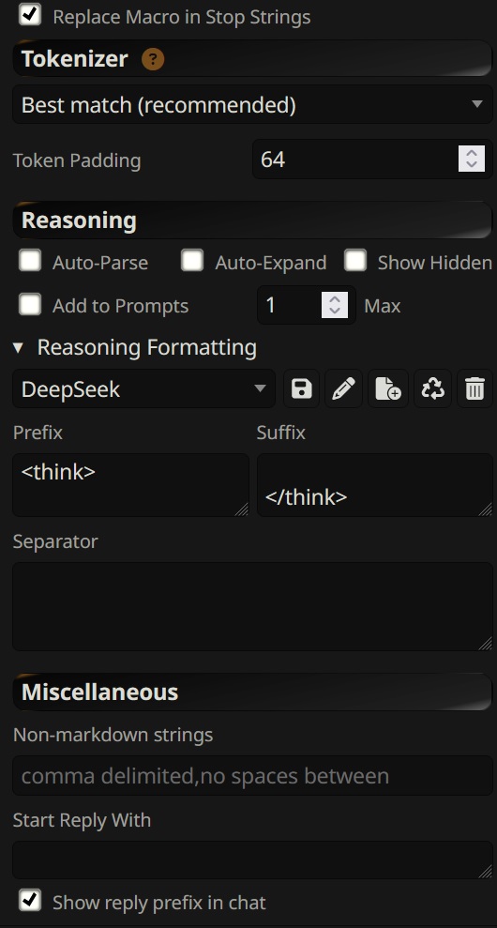
Task: Click the Start Reply With label
Action: (x=82, y=820)
